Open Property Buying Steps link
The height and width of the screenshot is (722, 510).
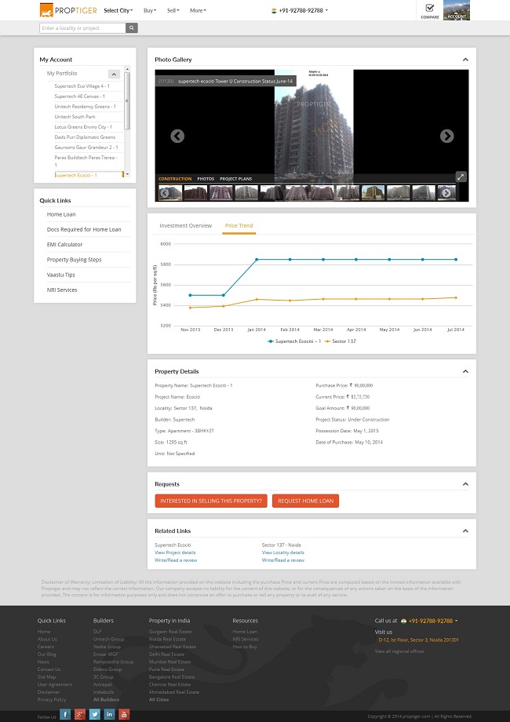coord(74,260)
